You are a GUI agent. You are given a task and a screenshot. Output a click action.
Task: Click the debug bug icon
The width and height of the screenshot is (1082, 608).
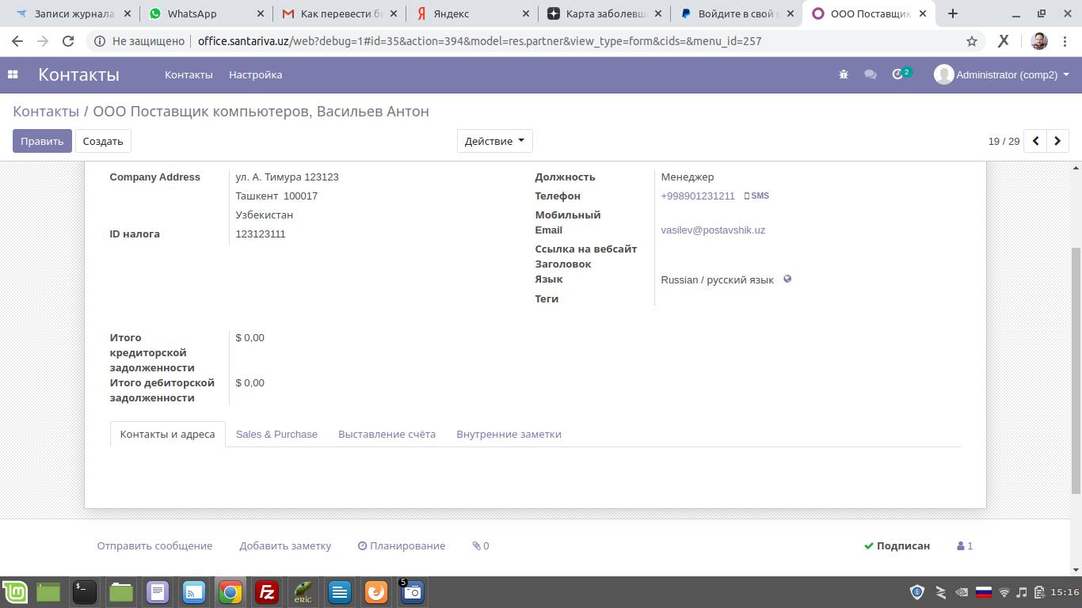(844, 74)
